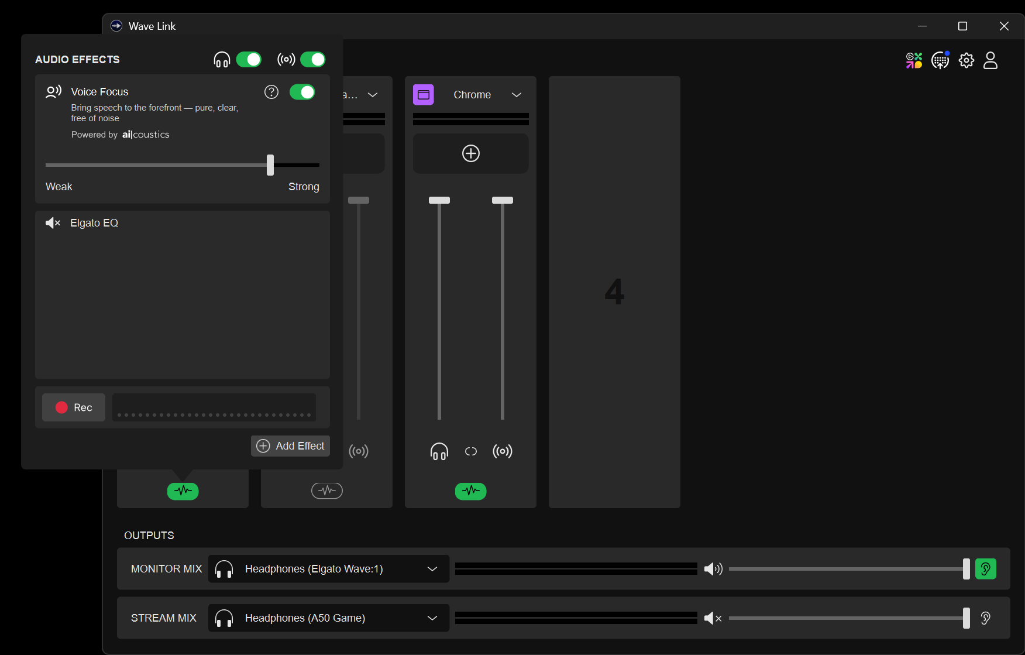This screenshot has width=1025, height=655.
Task: Unmute the Stream Mix speaker icon
Action: pos(713,618)
